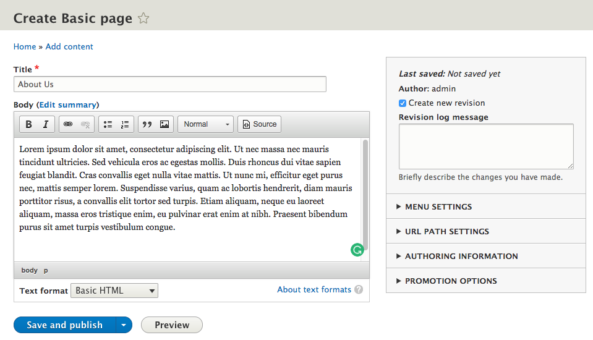Expand the URL Path Settings section
Screen dimensions: 593x340
[446, 231]
